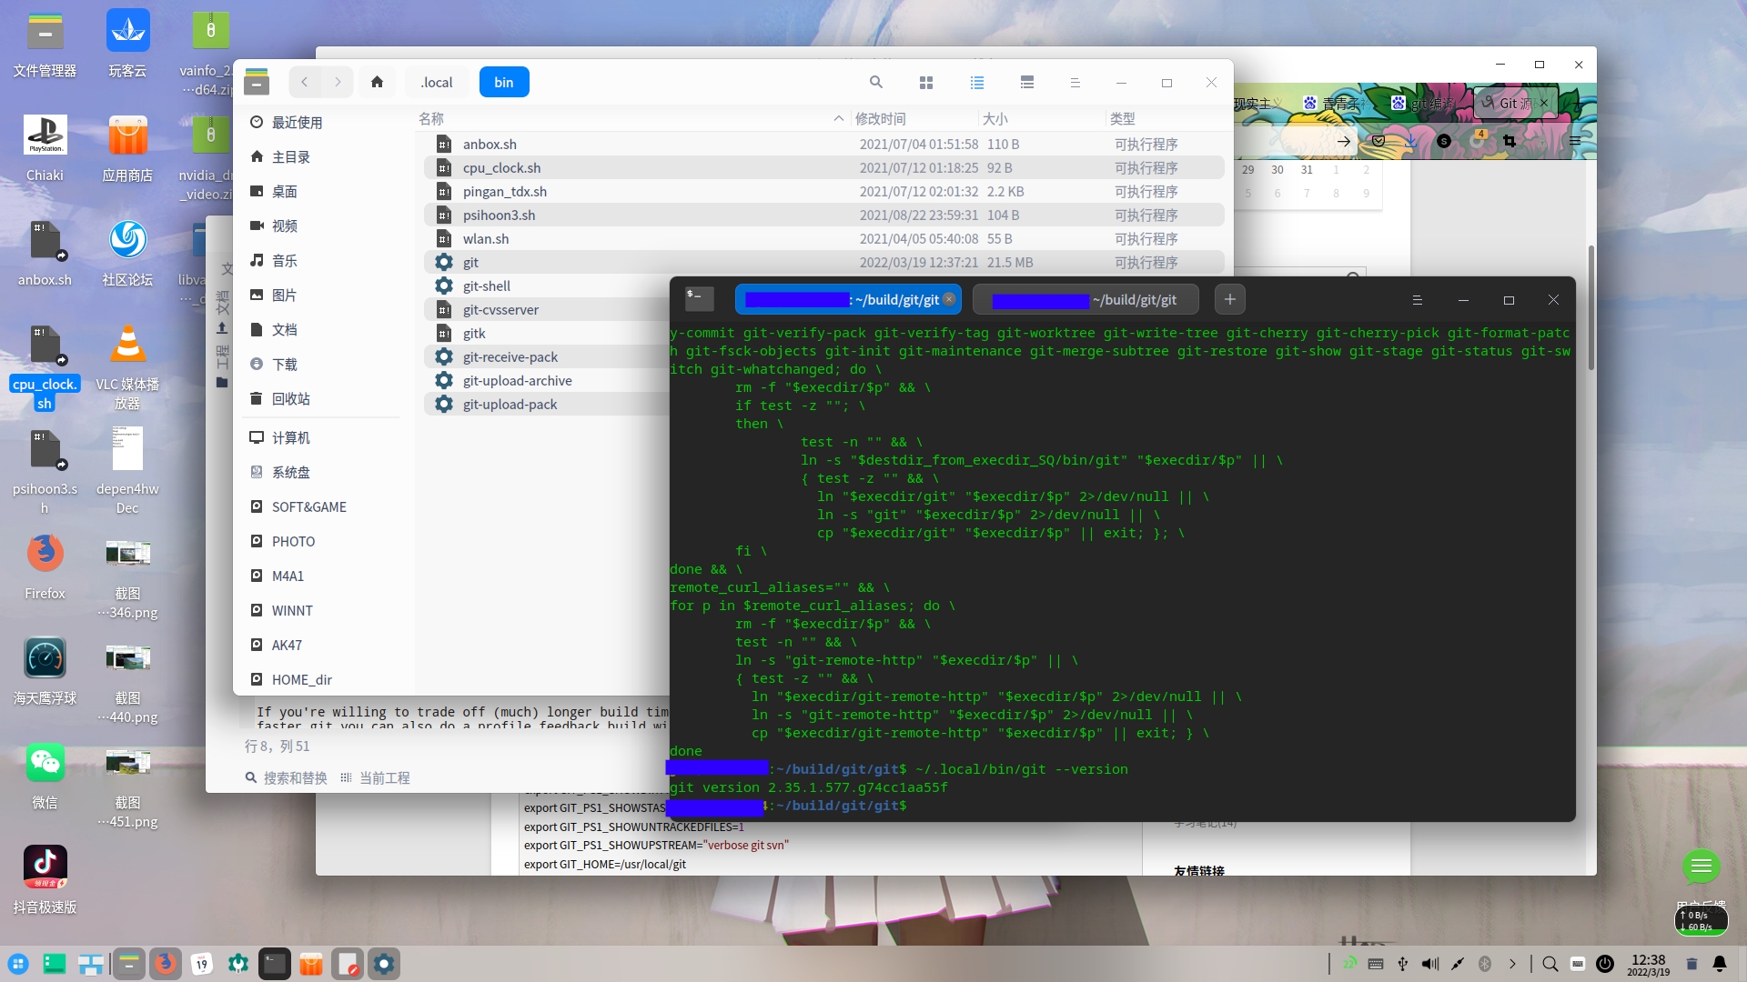Select the list view mode icon
The height and width of the screenshot is (982, 1747).
pos(977,83)
